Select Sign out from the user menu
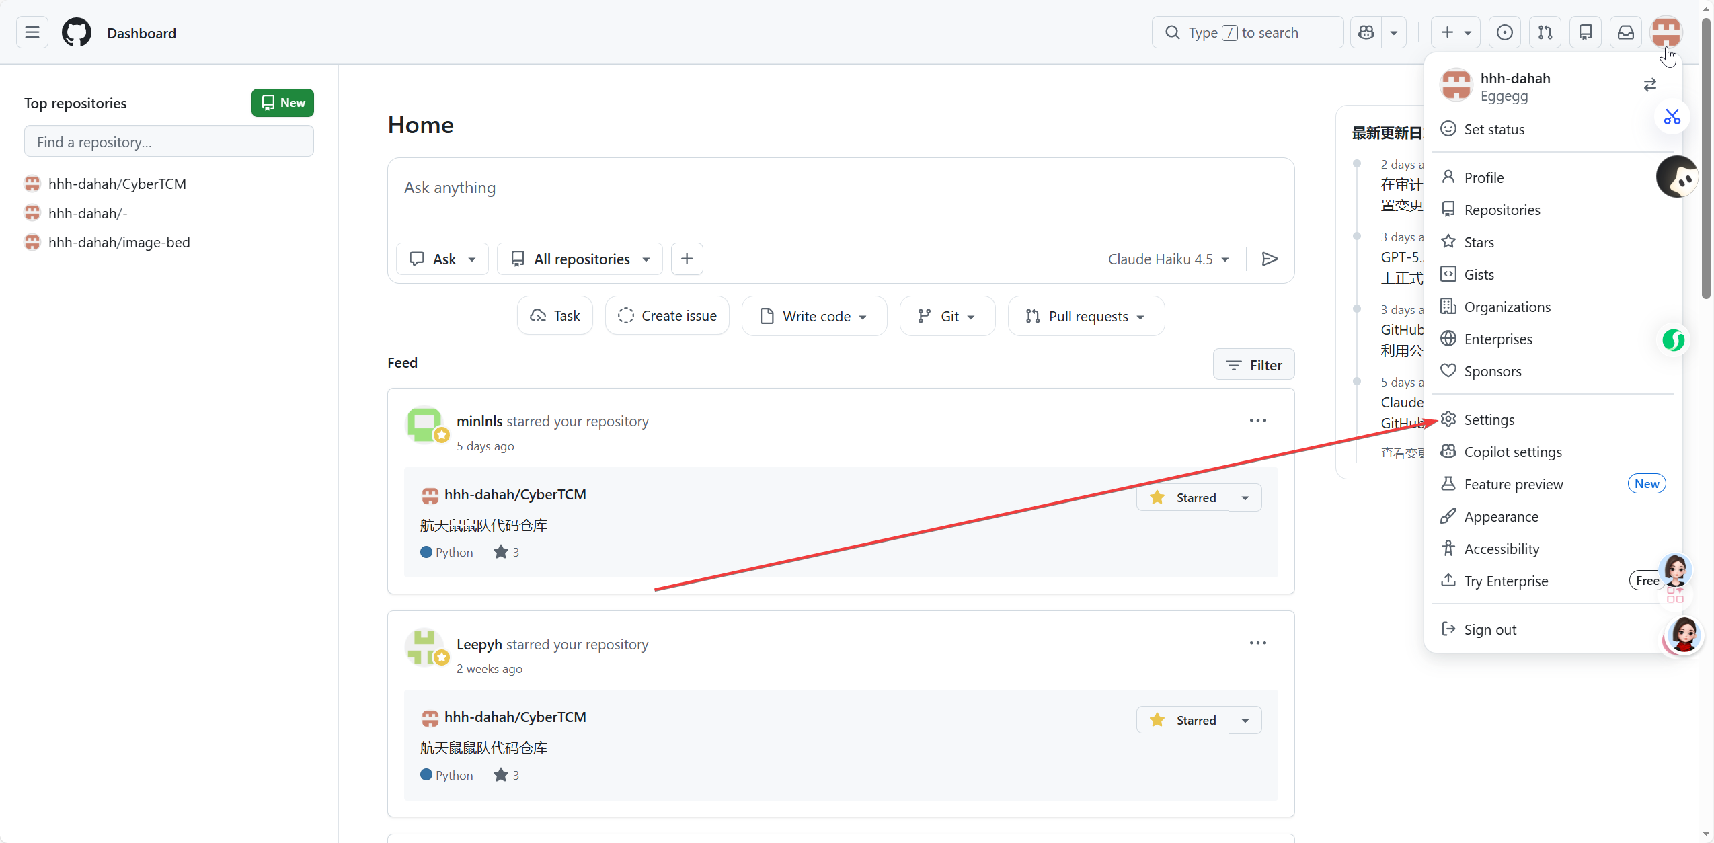This screenshot has height=843, width=1714. click(x=1490, y=629)
